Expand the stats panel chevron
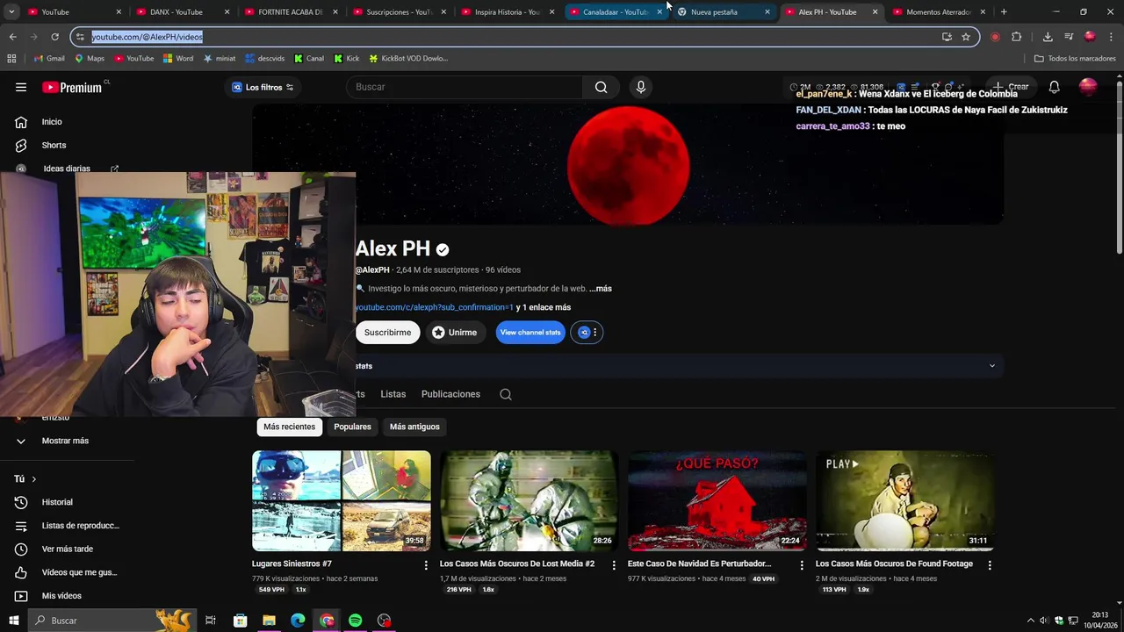 [x=992, y=366]
